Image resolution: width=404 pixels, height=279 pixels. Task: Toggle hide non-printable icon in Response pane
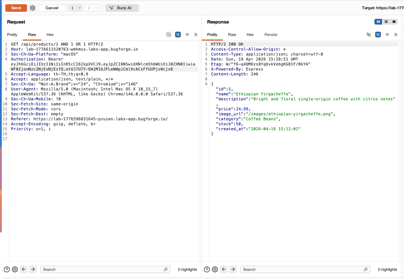pos(369,35)
